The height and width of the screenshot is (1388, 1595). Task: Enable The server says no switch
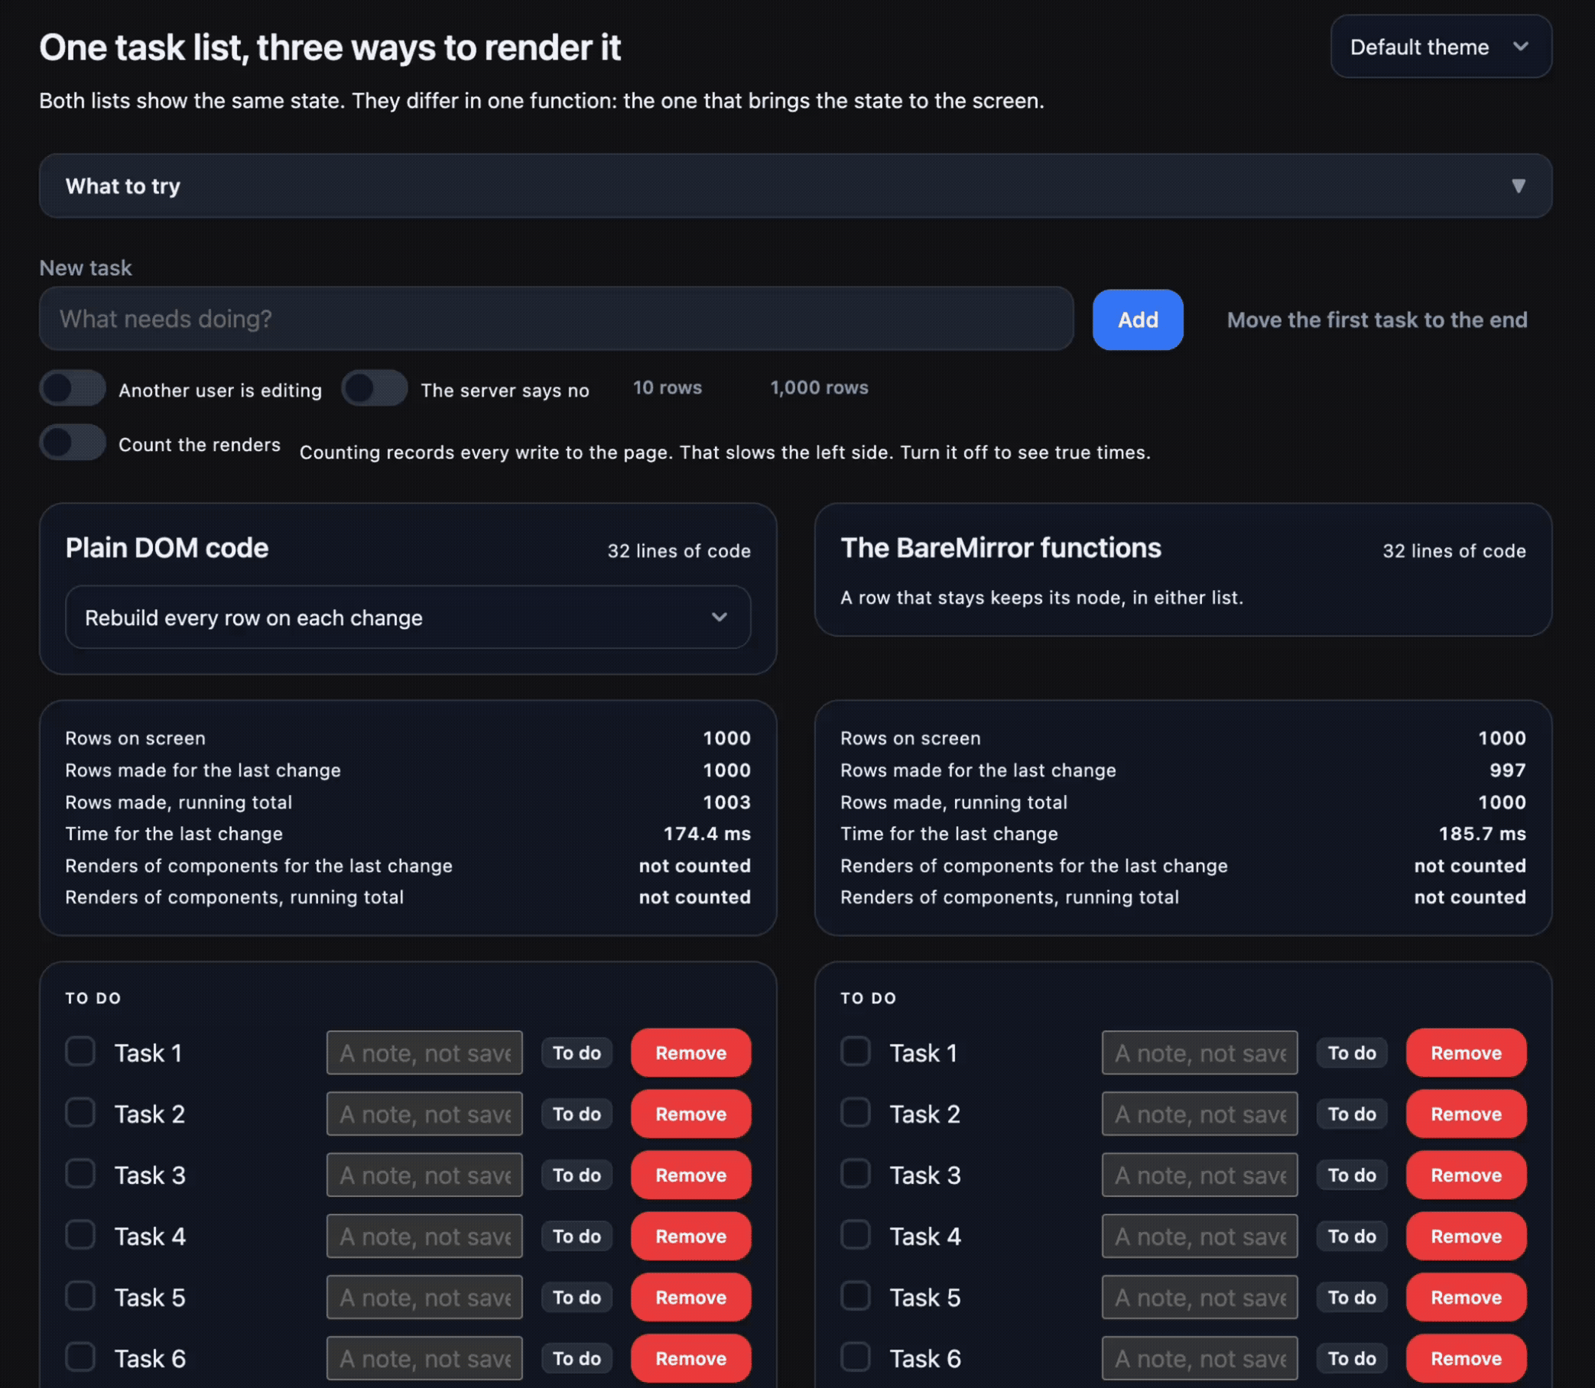coord(375,389)
